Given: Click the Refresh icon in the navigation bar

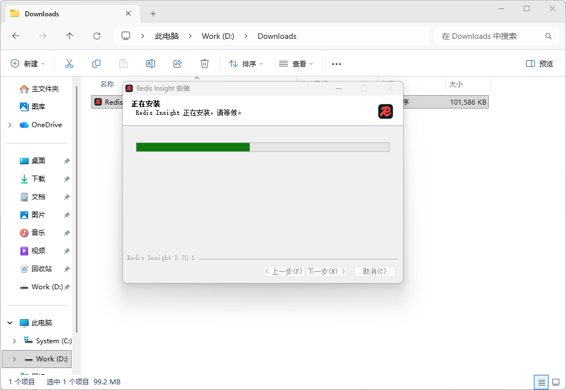Looking at the screenshot, I should click(x=96, y=35).
